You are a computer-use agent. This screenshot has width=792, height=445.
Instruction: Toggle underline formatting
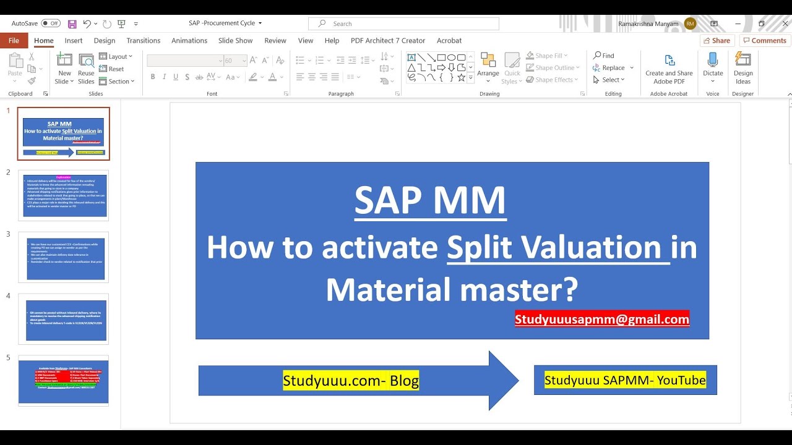(x=176, y=77)
